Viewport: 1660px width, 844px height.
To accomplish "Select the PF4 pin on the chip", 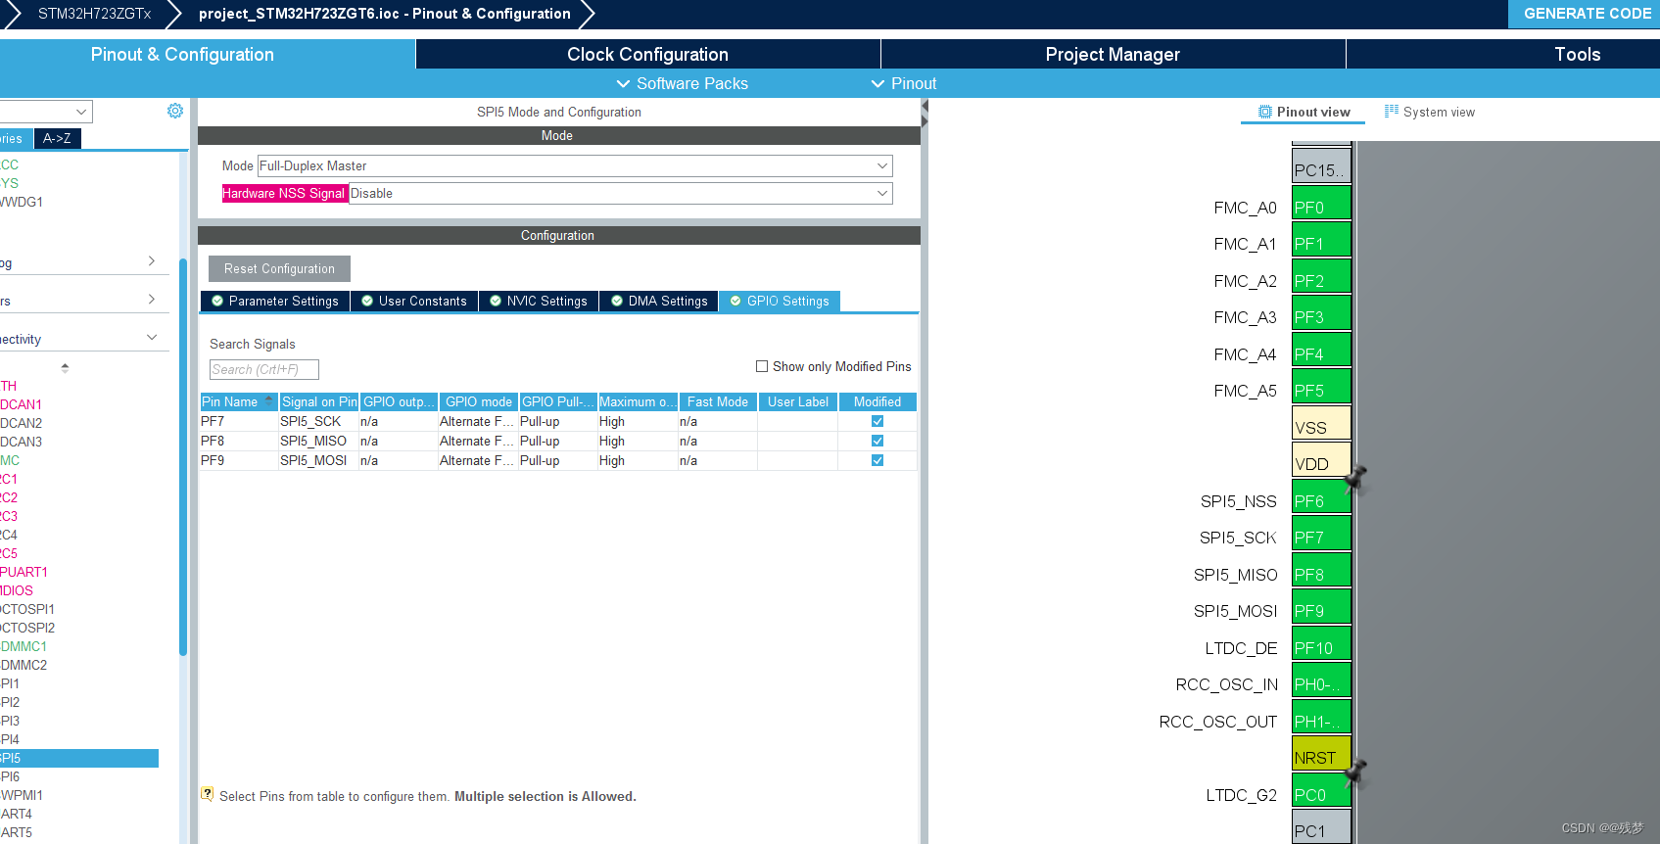I will click(x=1322, y=350).
